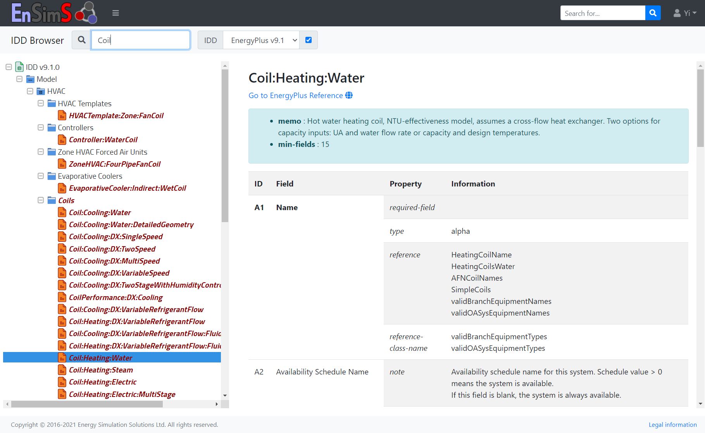Viewport: 705px width, 433px height.
Task: Select Coil:Cooling:Water in the tree
Action: click(x=100, y=212)
